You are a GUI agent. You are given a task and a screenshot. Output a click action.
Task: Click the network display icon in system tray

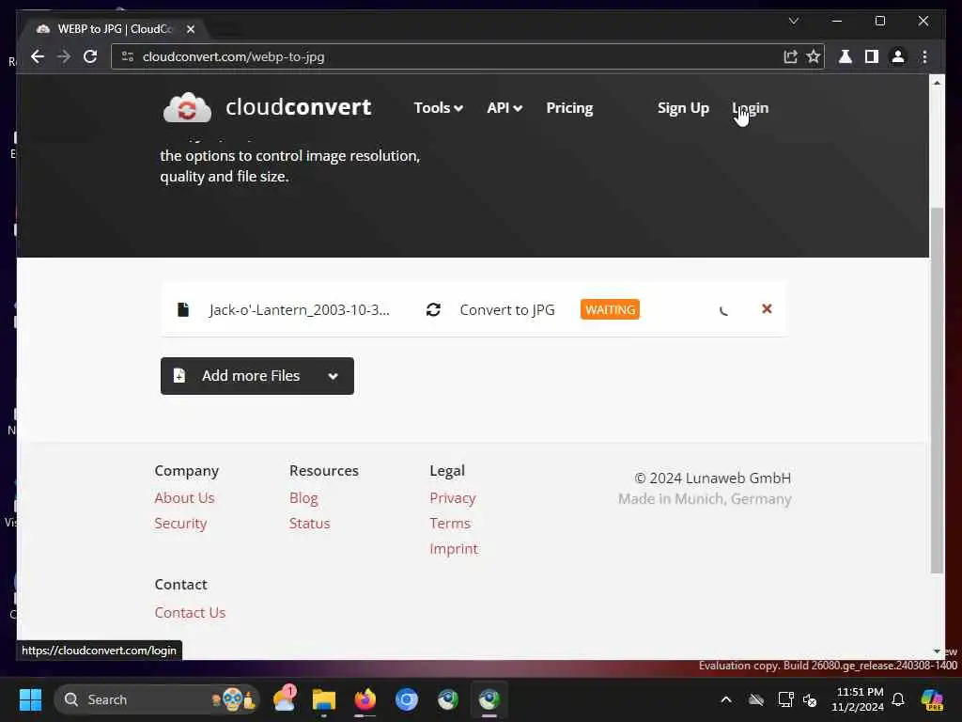785,699
